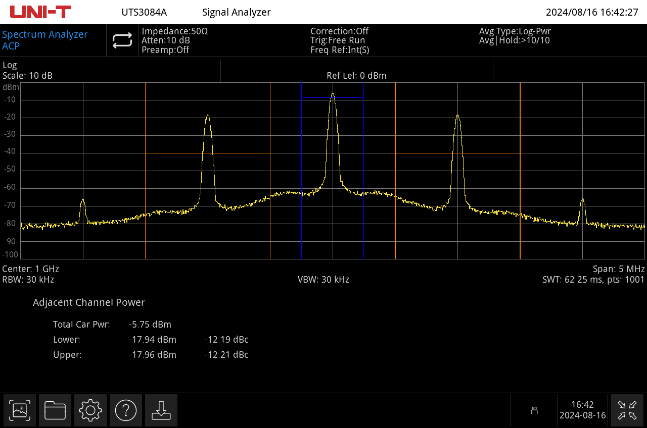Click the Signal Analyzer title
The width and height of the screenshot is (647, 428).
[x=237, y=12]
